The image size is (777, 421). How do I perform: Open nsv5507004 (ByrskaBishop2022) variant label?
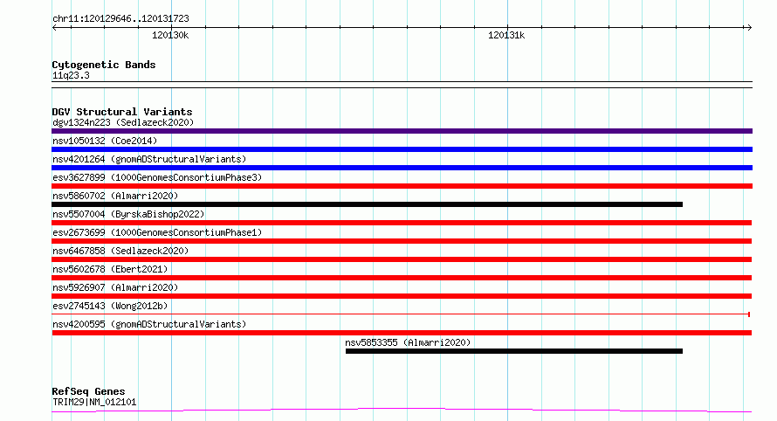click(x=128, y=214)
